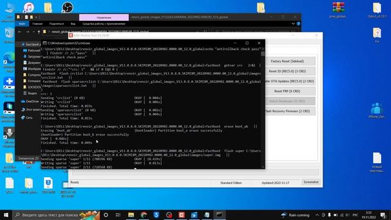Navigate forward in File Explorer
Screen dimensions: 391x220
27,32
